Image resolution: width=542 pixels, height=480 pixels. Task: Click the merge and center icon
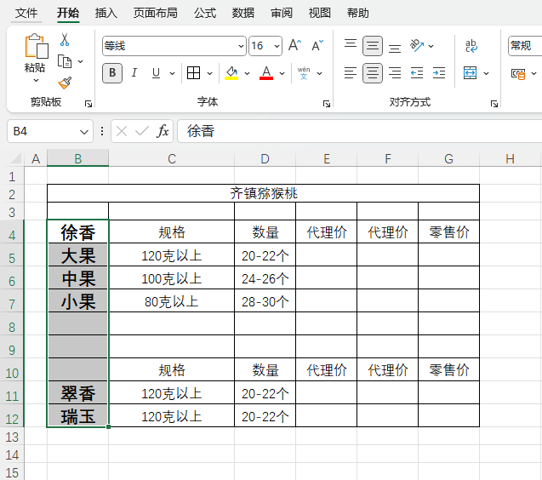tap(470, 73)
